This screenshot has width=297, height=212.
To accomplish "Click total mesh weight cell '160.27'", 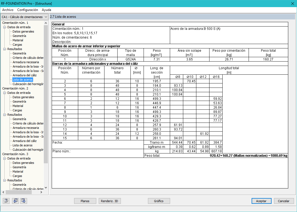I will point(268,59).
